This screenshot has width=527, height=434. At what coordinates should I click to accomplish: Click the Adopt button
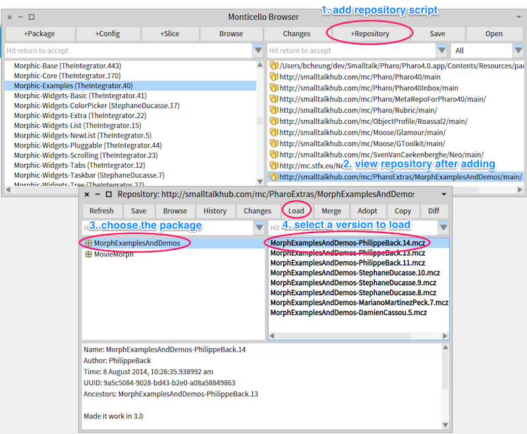point(368,211)
